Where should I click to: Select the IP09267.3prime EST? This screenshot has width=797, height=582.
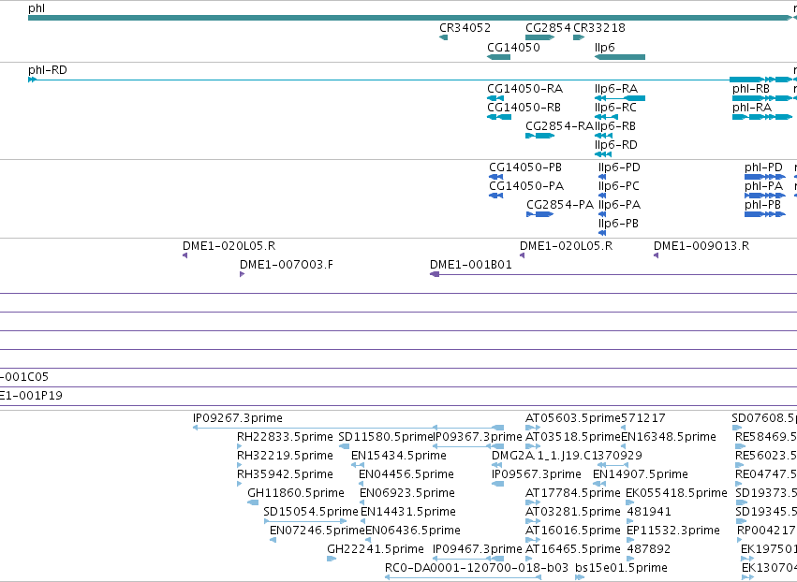click(x=348, y=428)
